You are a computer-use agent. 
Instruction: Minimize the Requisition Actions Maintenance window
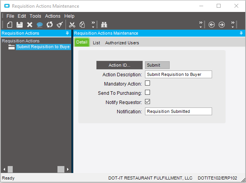click(x=201, y=6)
